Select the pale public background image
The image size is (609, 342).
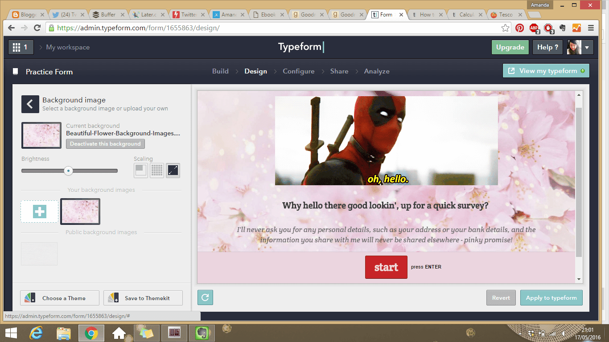[x=39, y=254]
